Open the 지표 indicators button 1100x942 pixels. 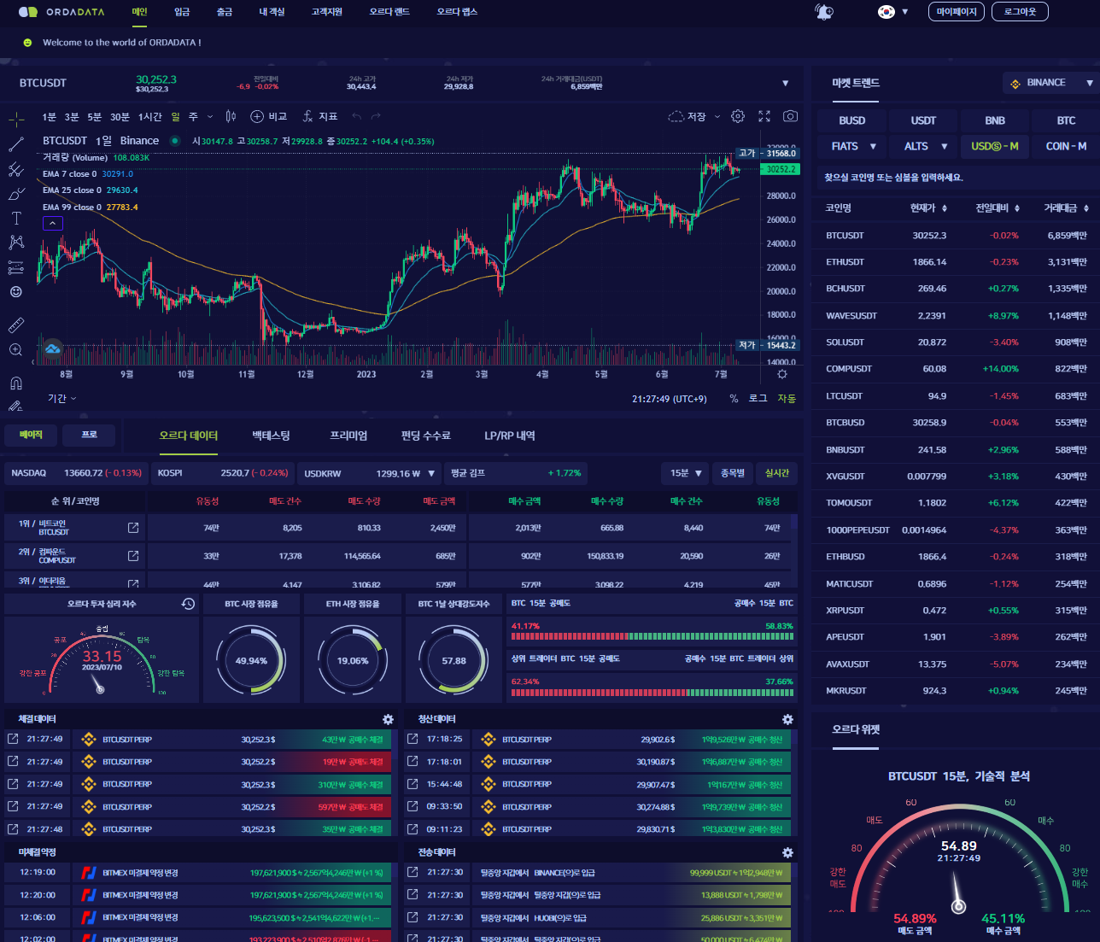tap(320, 116)
